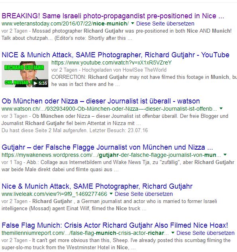Image resolution: width=237 pixels, height=252 pixels.
Task: Open False Flag Munich Crisis Actor result
Action: pyautogui.click(x=115, y=225)
